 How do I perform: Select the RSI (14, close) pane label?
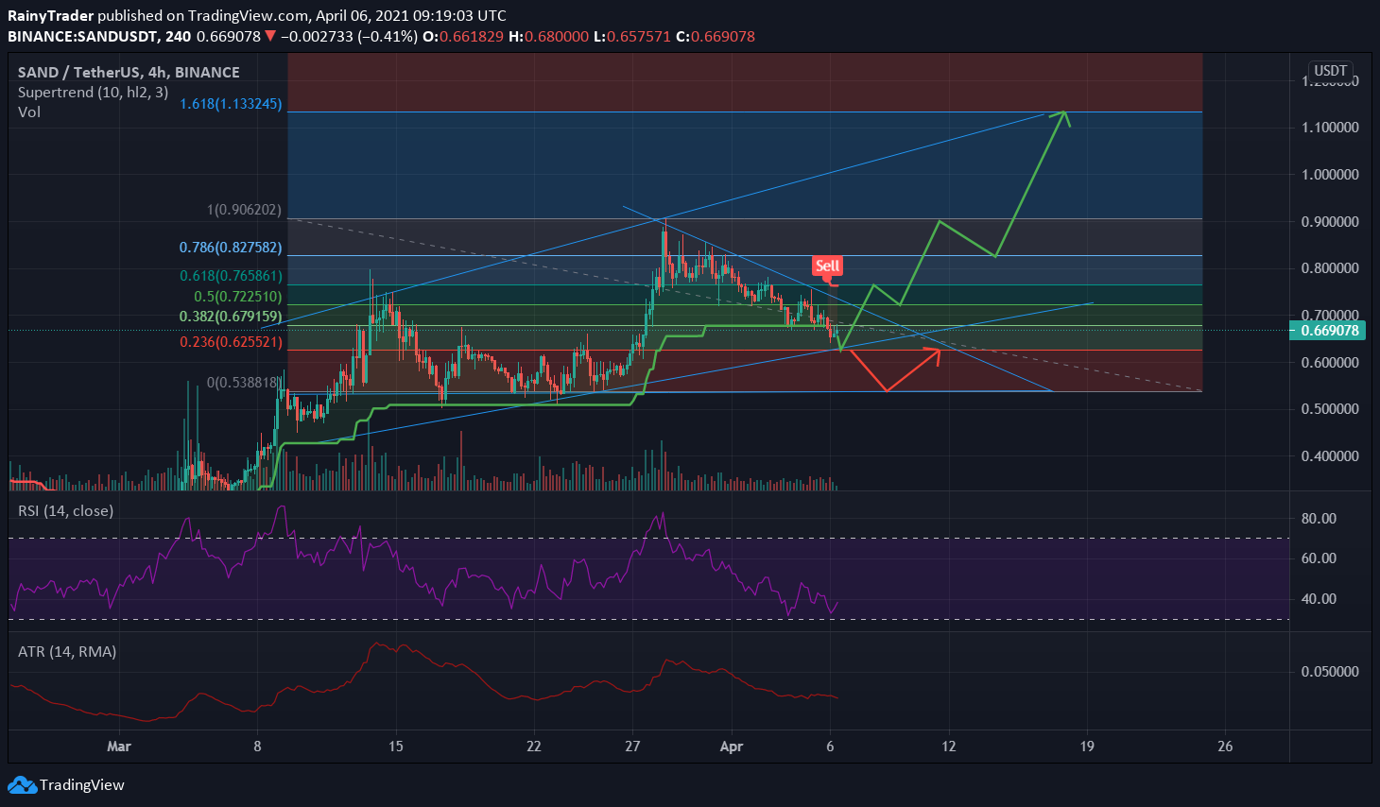click(x=66, y=510)
